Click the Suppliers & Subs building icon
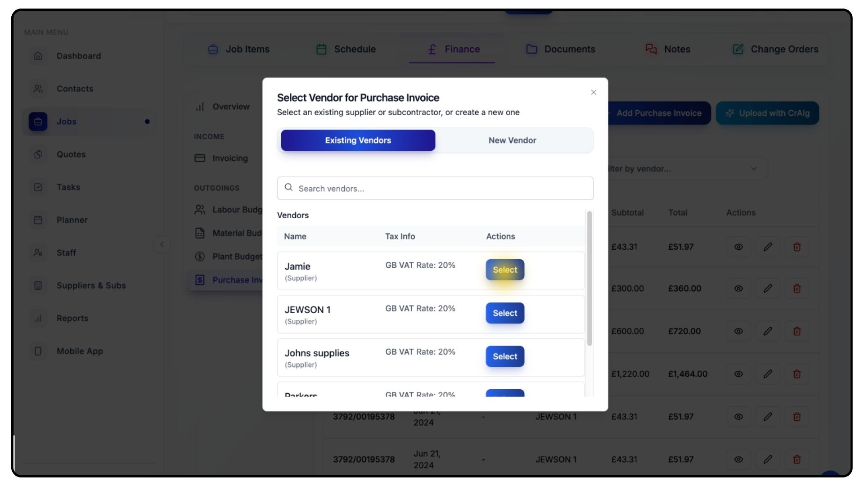 coord(38,286)
